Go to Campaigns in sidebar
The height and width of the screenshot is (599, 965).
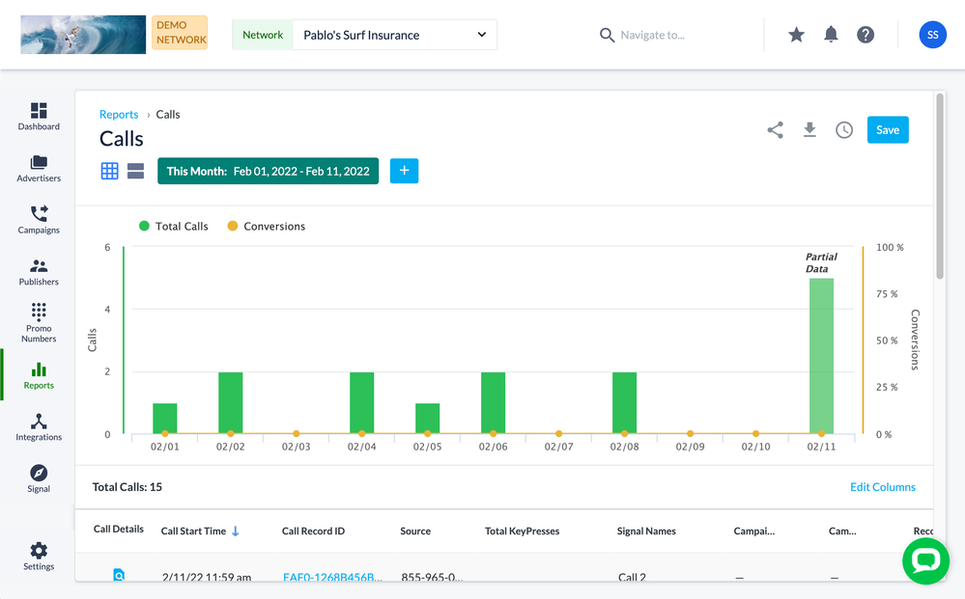pyautogui.click(x=39, y=219)
